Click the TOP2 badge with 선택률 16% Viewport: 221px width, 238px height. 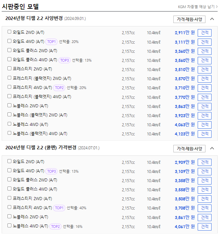pos(55,226)
